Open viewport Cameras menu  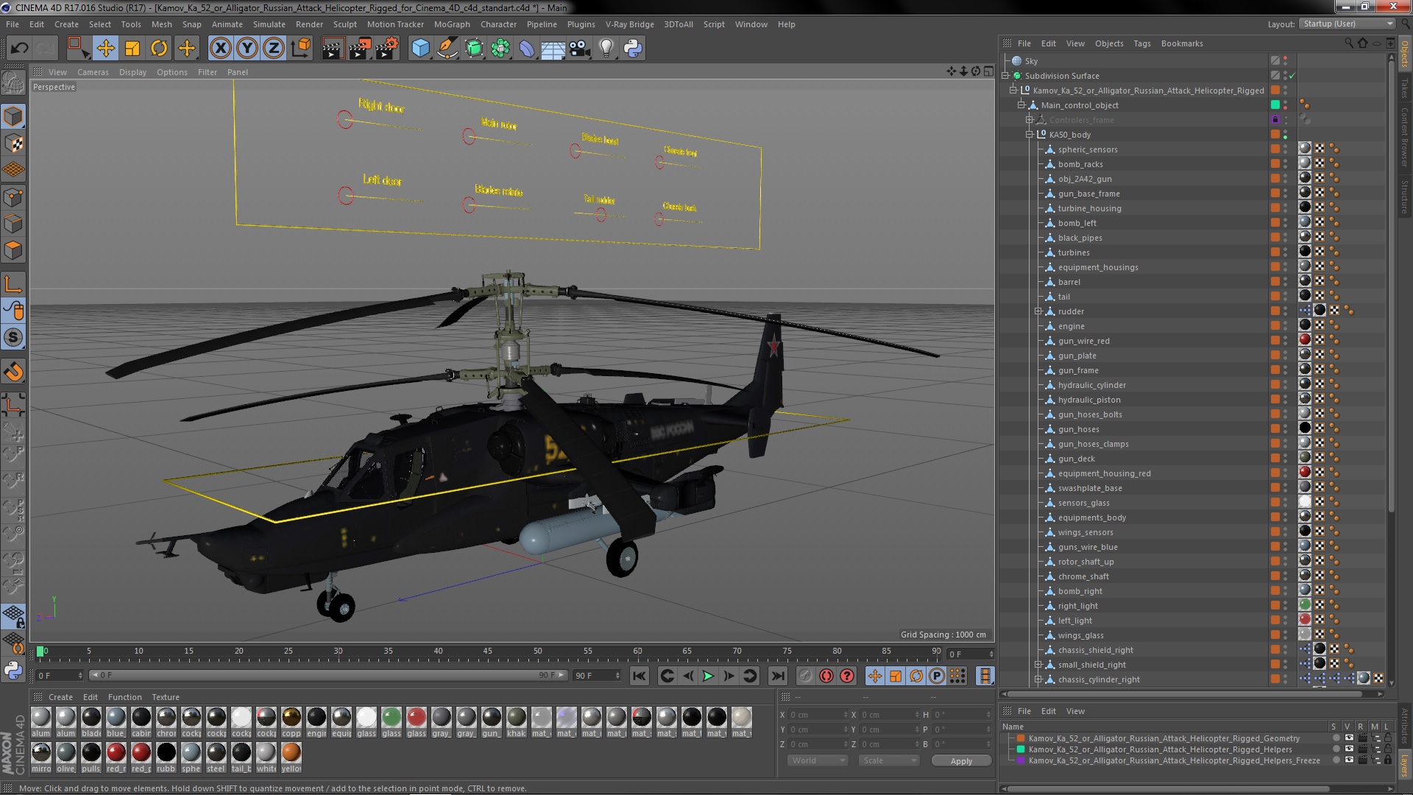click(93, 72)
